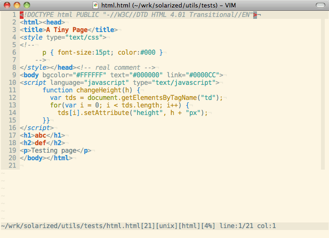Viewport: 329px width, 238px height.
Task: Click "def" inside the h2 tag
Action: pos(40,143)
